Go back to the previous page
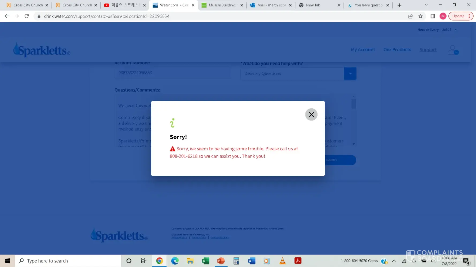The height and width of the screenshot is (267, 476). (x=7, y=16)
